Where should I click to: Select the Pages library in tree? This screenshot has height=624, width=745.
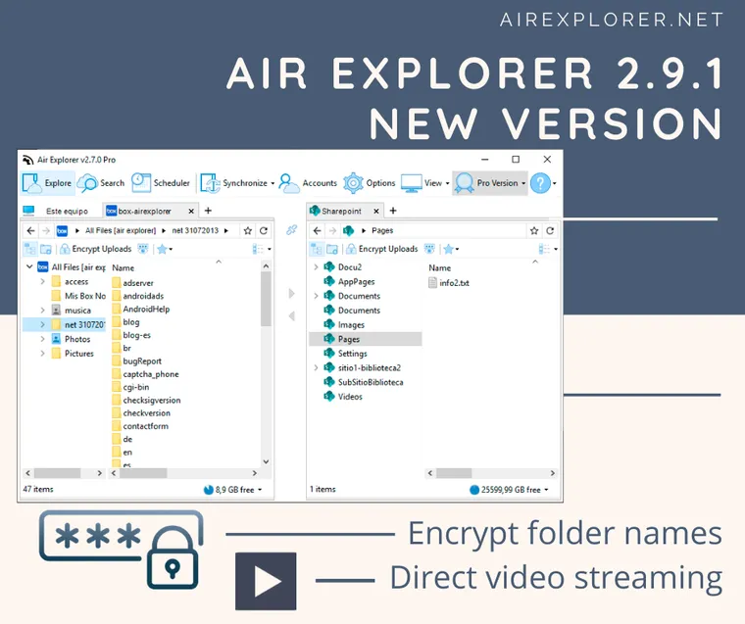click(365, 339)
